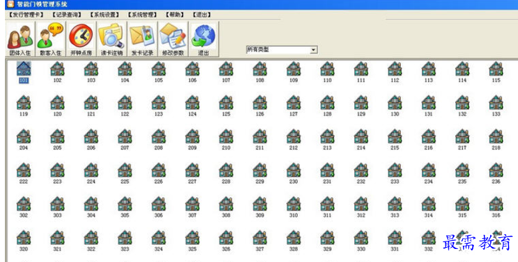Select room 110 house icon
518x262 pixels.
click(328, 69)
